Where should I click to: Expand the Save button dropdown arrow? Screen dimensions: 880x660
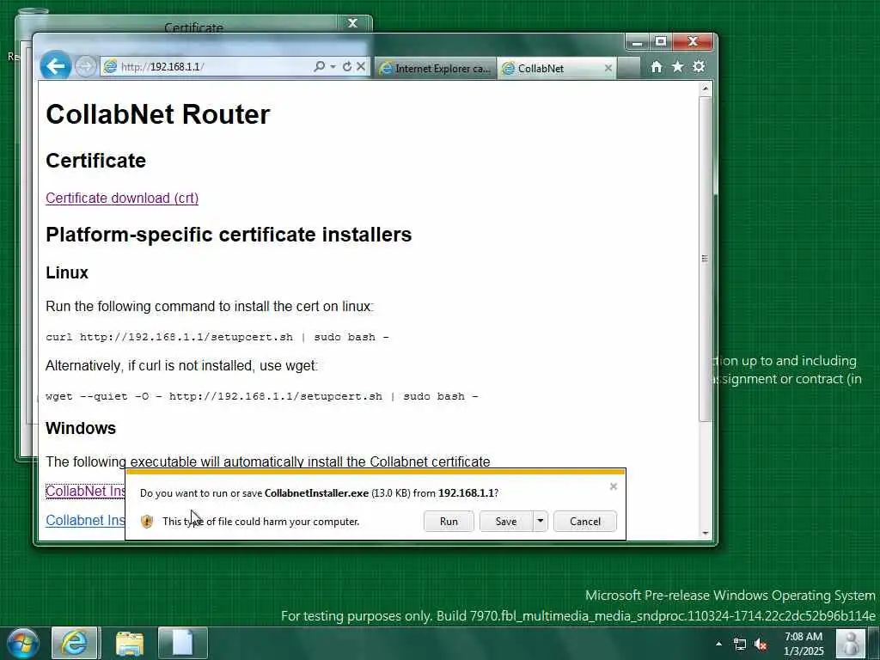point(540,522)
